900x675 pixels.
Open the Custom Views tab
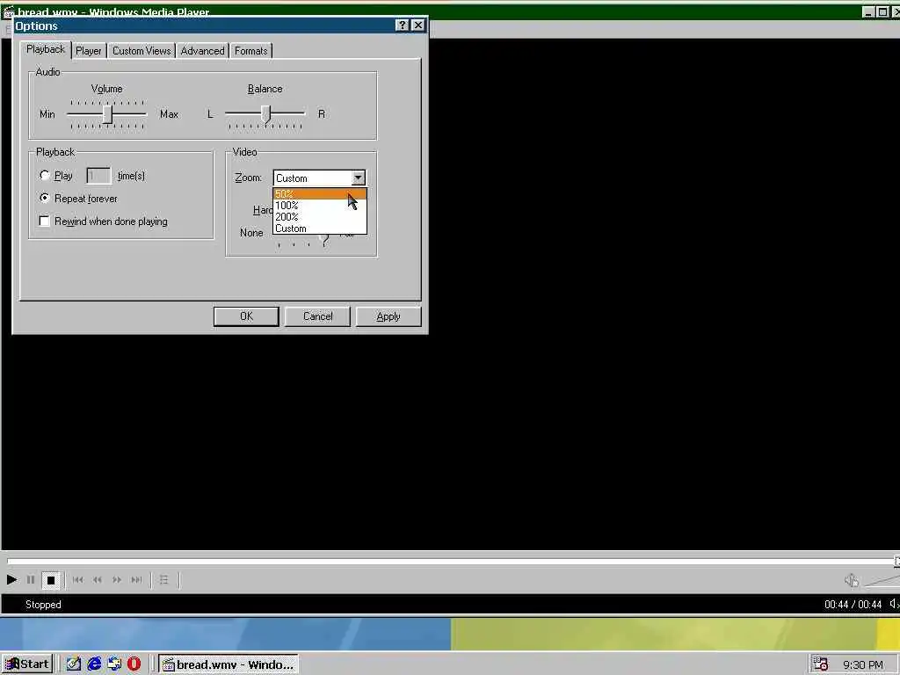click(x=142, y=50)
